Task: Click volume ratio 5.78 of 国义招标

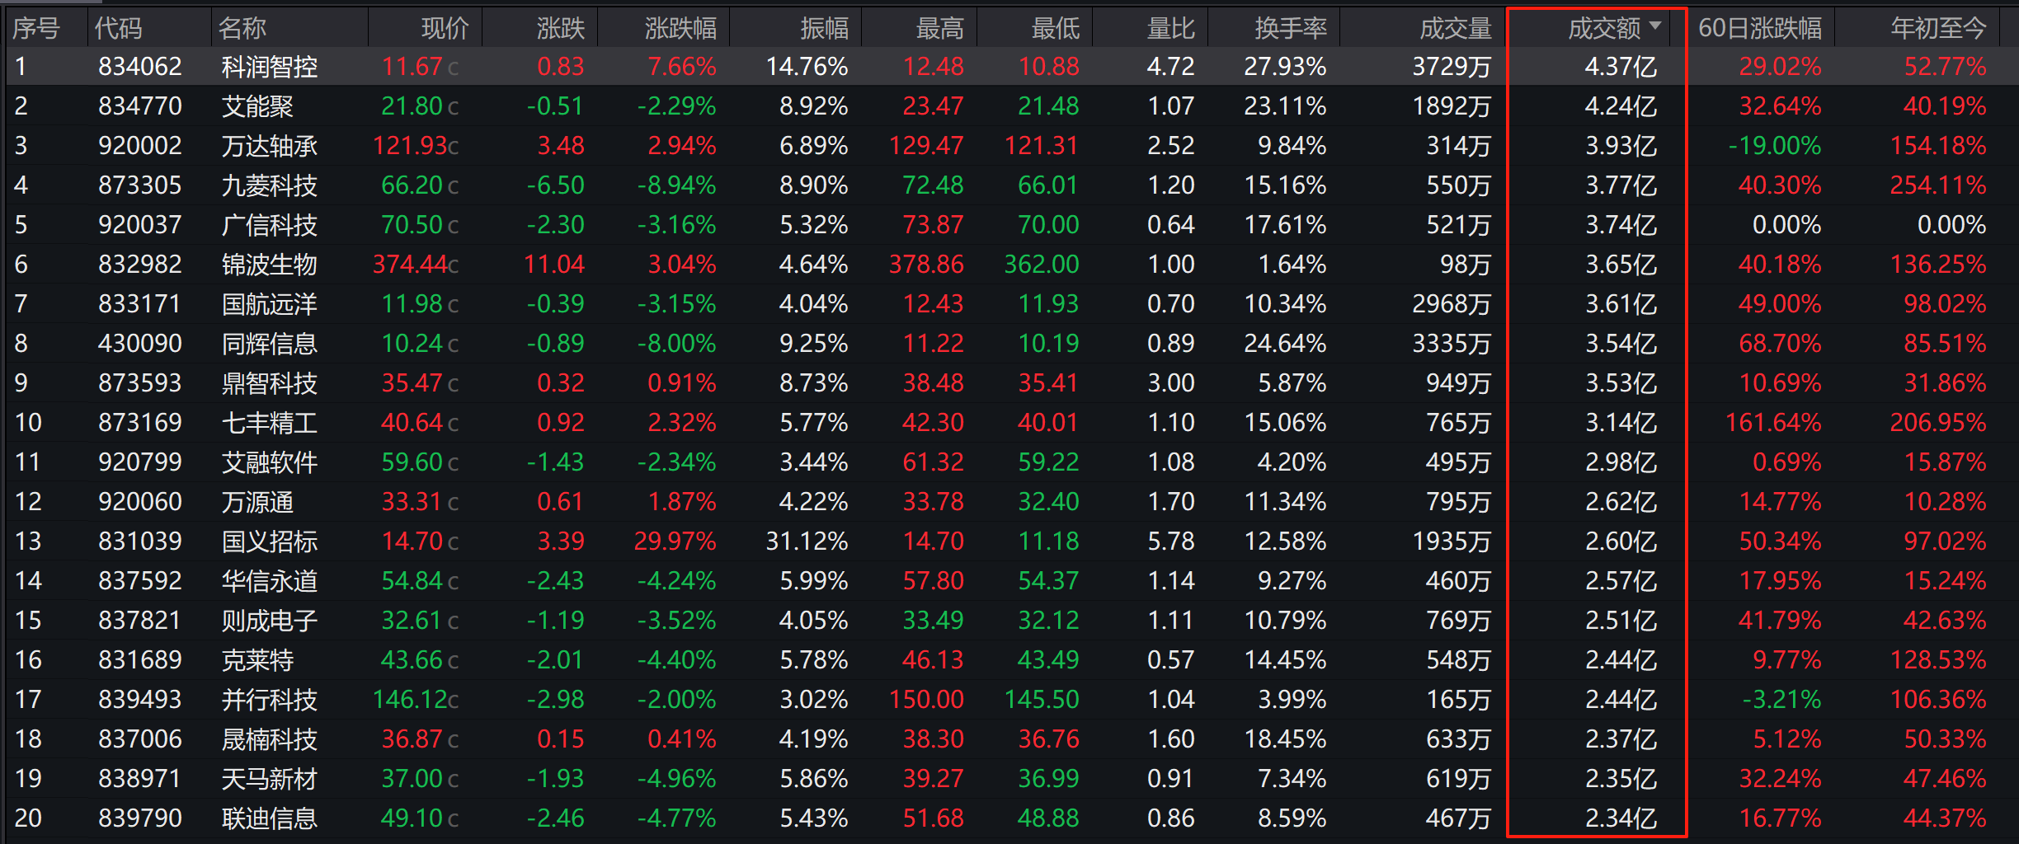Action: click(1170, 541)
